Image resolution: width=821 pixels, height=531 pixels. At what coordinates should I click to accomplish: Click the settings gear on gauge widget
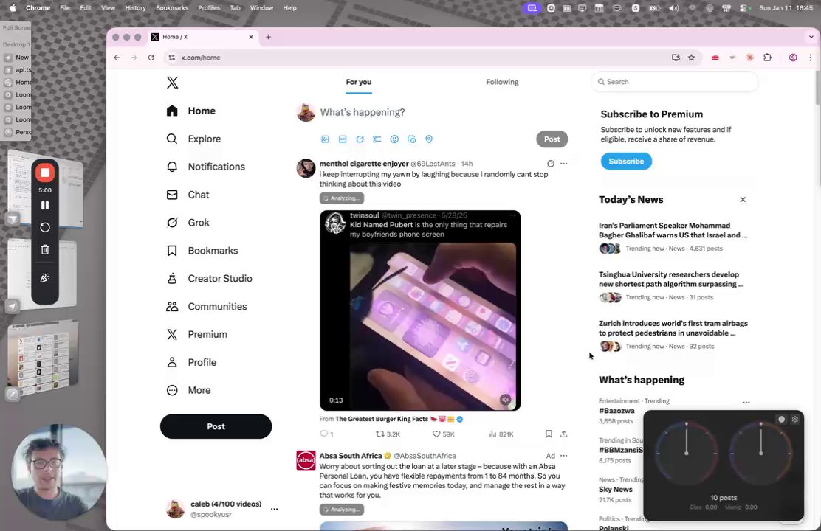(x=795, y=419)
